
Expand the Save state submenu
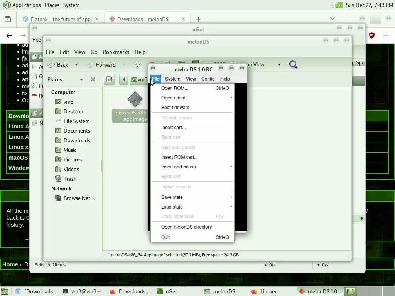click(192, 197)
